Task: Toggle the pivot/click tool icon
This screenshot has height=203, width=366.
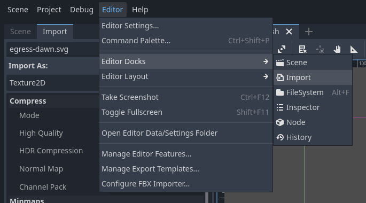Action: tap(320, 49)
